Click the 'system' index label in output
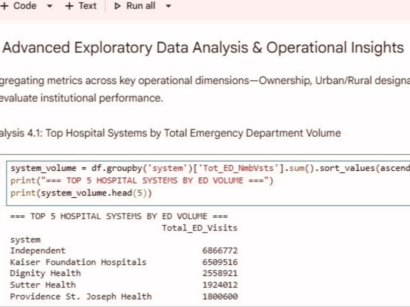 (x=25, y=239)
